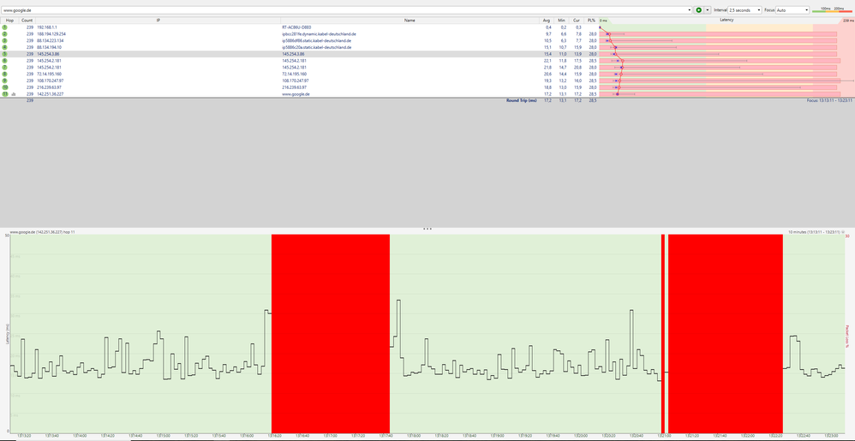The height and width of the screenshot is (441, 855).
Task: Click the '10 minutes (13:13:11 - 13:23:11)' timespan label
Action: 814,232
